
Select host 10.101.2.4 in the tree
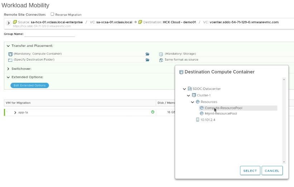click(208, 120)
